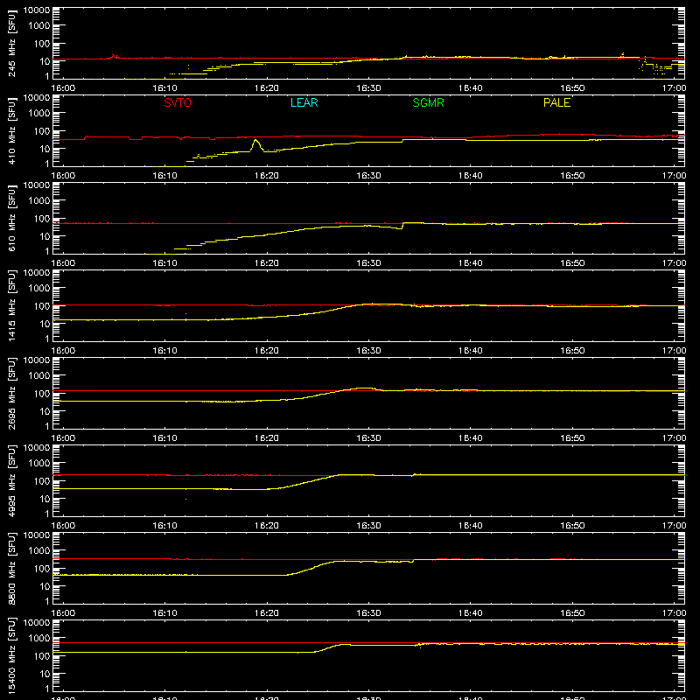Click the 17:00 tick under the 8800 MHz plot
This screenshot has height=700, width=700.
click(x=674, y=613)
